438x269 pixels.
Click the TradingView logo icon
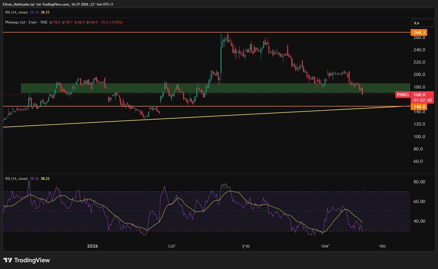pos(8,260)
